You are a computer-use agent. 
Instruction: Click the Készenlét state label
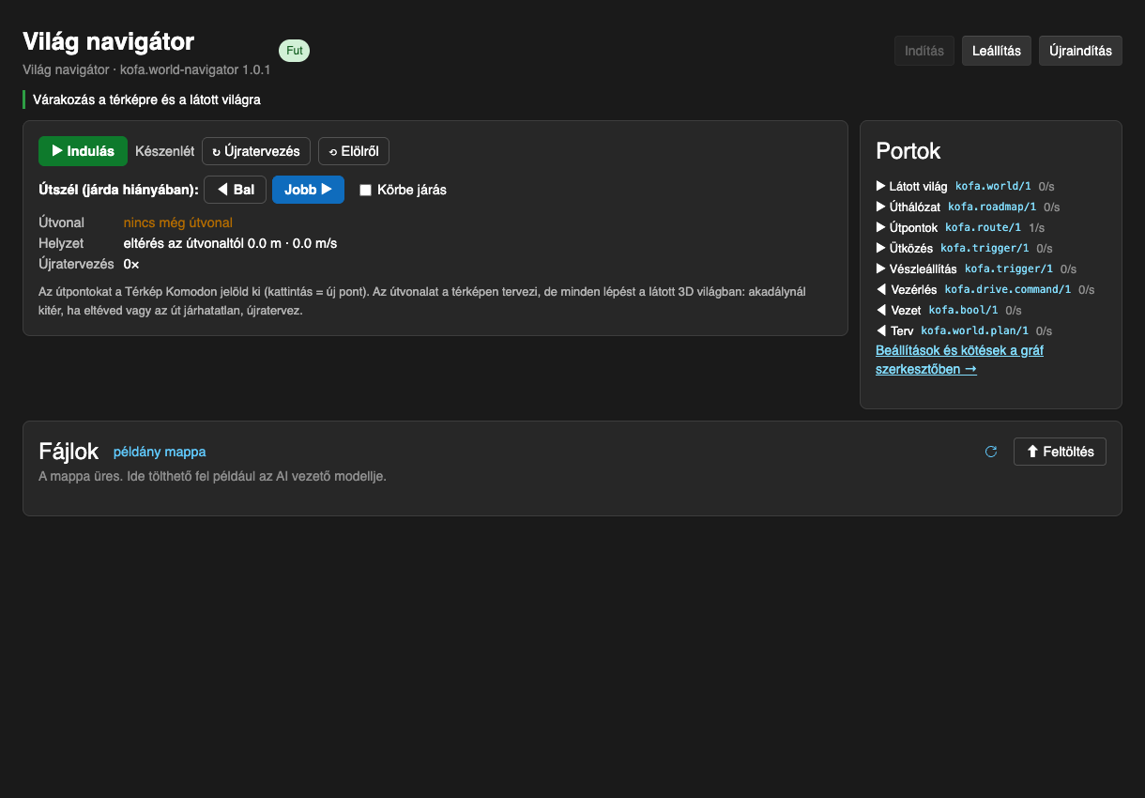[165, 151]
